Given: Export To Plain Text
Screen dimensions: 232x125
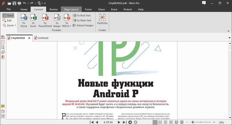Looking at the screenshot, I should click(x=82, y=20).
